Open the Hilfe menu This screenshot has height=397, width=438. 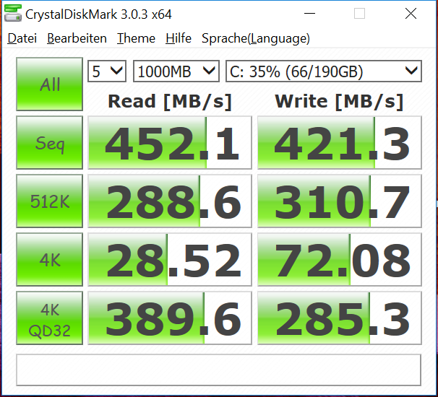179,38
